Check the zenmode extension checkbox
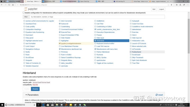Viewport: 190px width, 107px height. click(60, 66)
